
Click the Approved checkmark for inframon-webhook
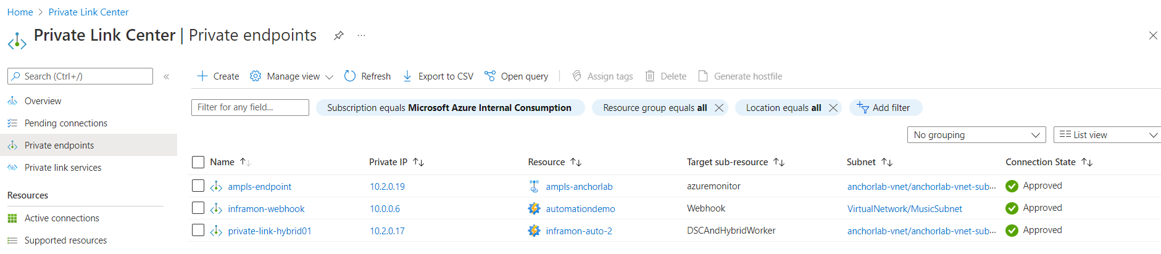click(1012, 208)
